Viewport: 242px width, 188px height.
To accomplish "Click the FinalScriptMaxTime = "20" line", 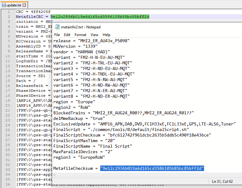I will click(x=84, y=141).
